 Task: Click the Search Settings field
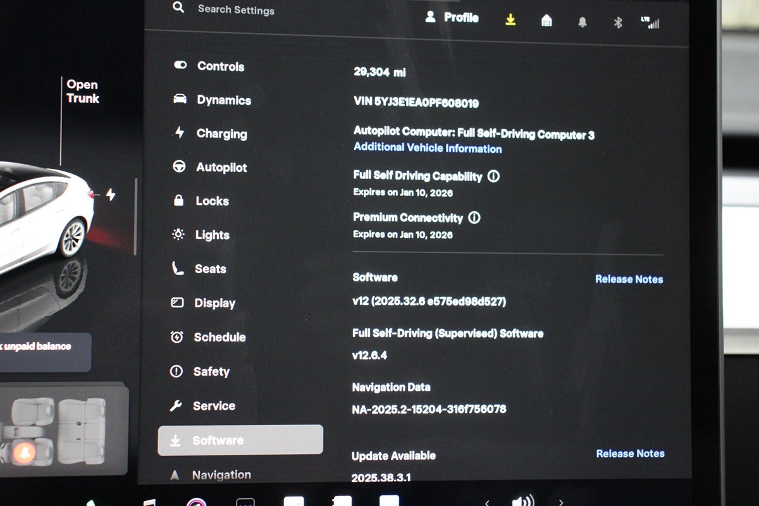coord(235,9)
